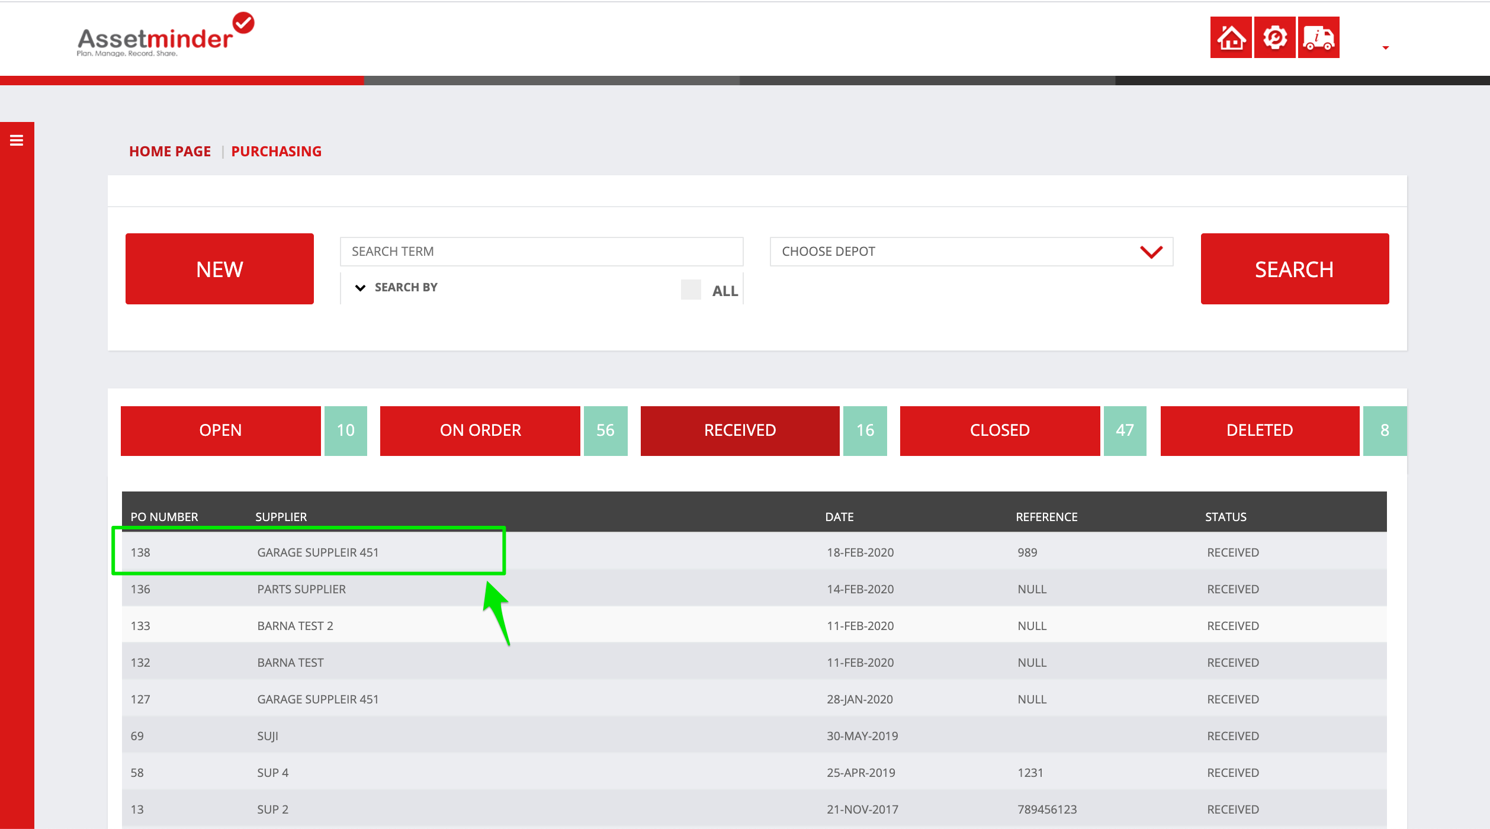The width and height of the screenshot is (1490, 829).
Task: Click PO number 136
Action: point(140,589)
